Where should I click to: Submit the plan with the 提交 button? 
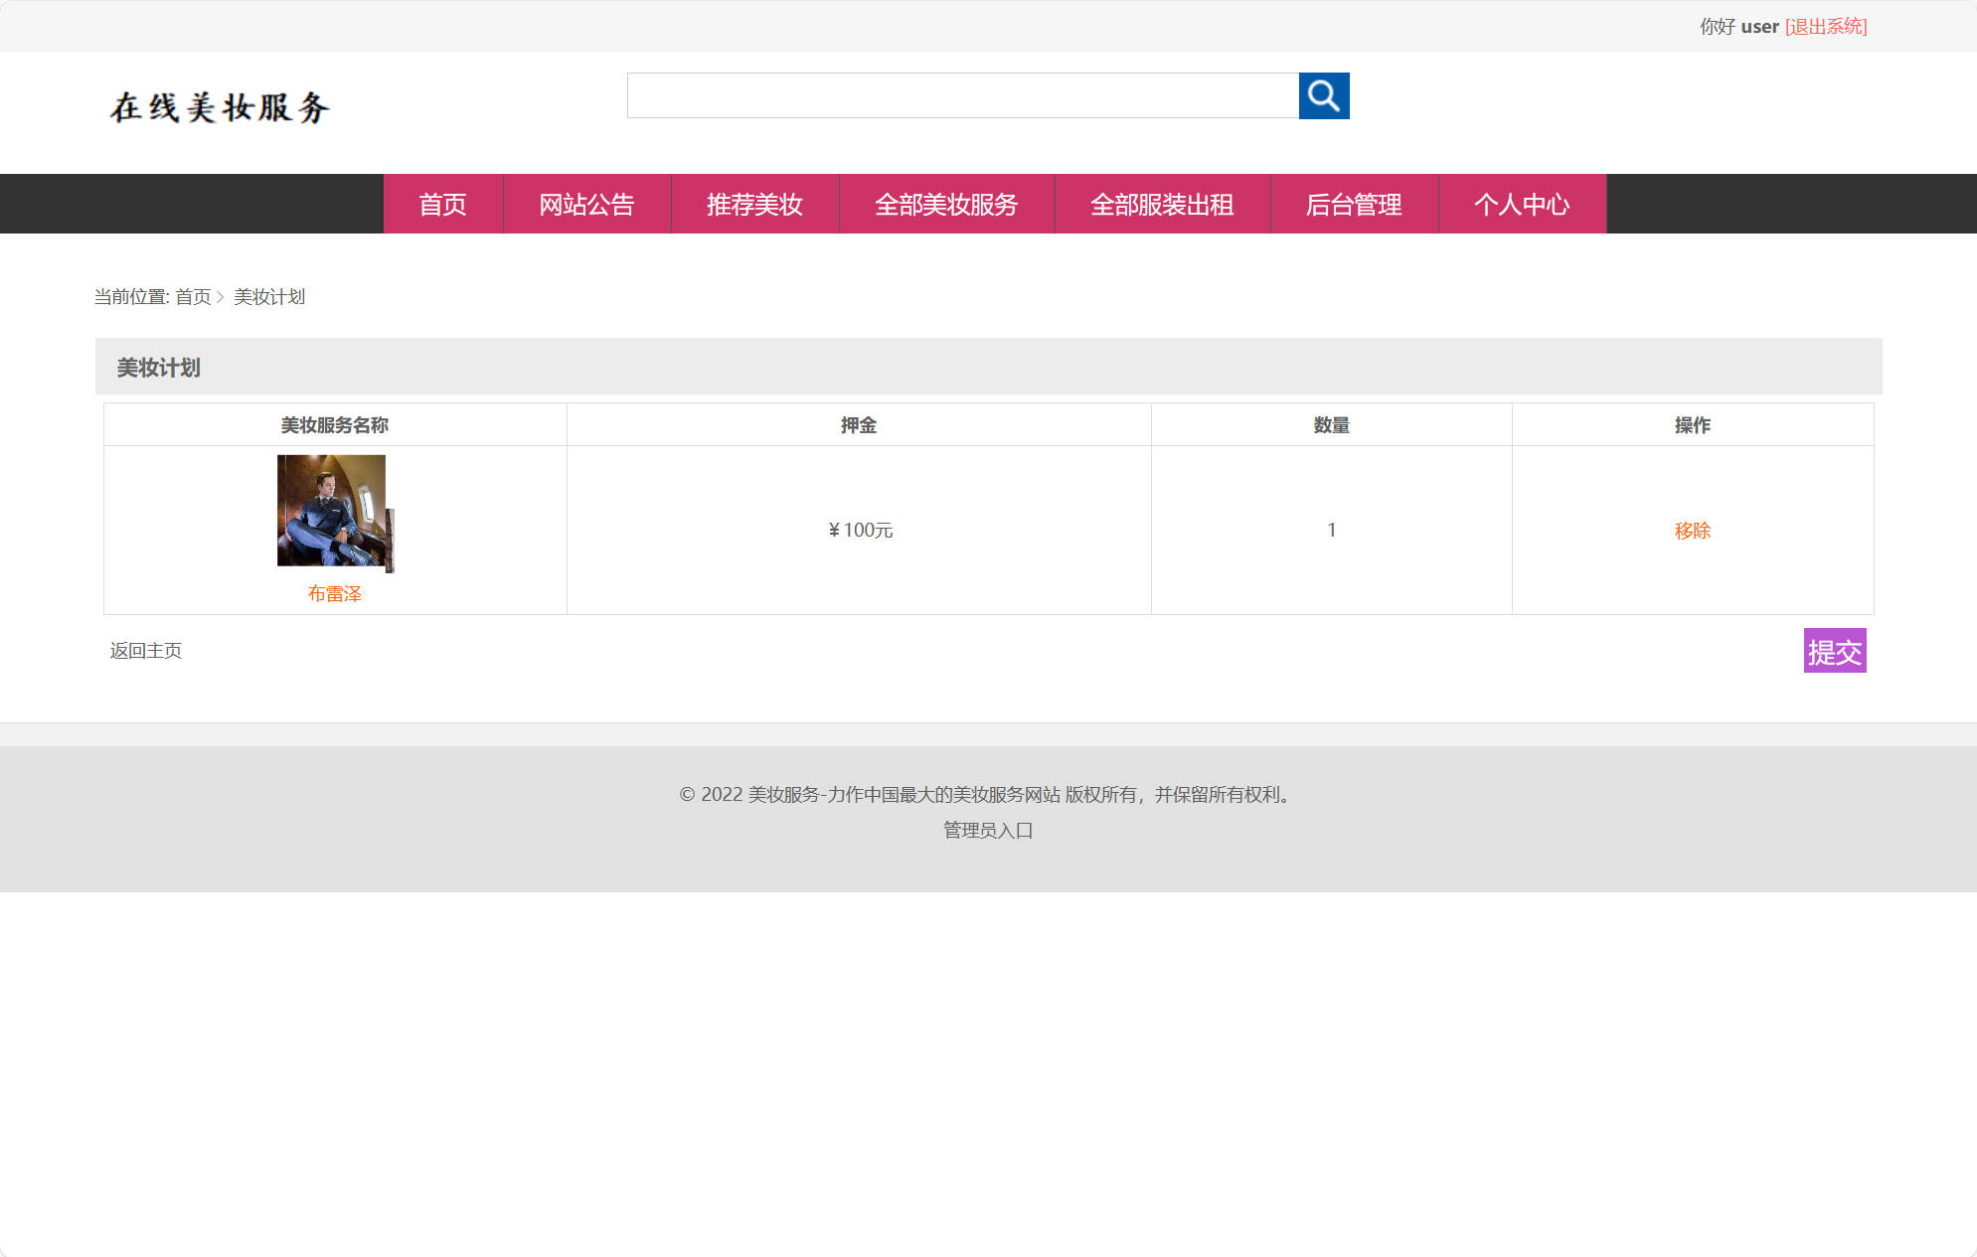pos(1835,651)
